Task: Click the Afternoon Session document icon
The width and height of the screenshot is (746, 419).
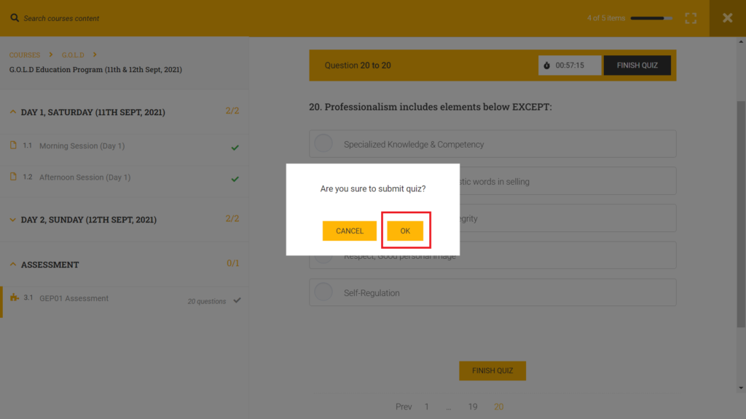Action: click(x=12, y=177)
